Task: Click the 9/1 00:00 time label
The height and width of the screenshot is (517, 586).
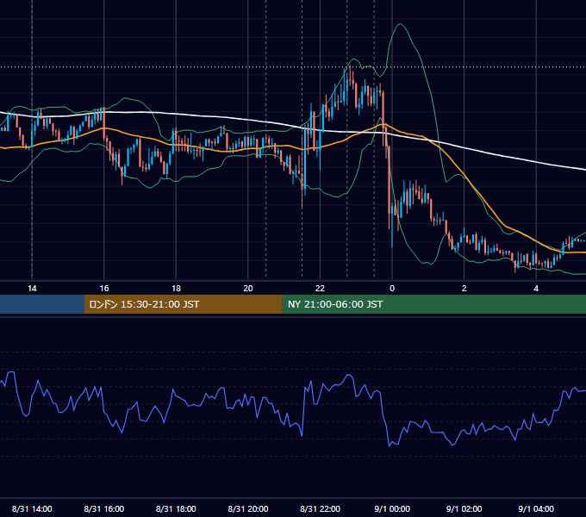Action: (x=392, y=508)
